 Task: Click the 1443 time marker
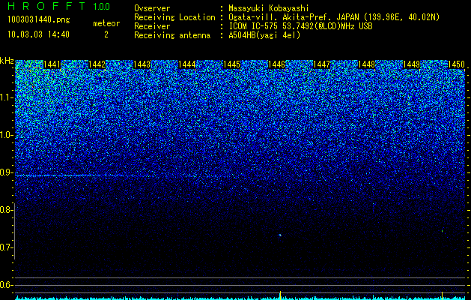coord(142,64)
